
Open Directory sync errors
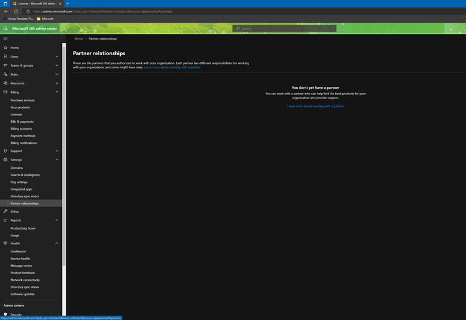click(x=25, y=197)
